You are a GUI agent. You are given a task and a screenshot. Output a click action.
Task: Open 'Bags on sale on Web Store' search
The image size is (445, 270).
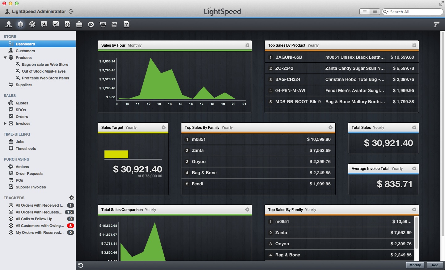[38, 64]
